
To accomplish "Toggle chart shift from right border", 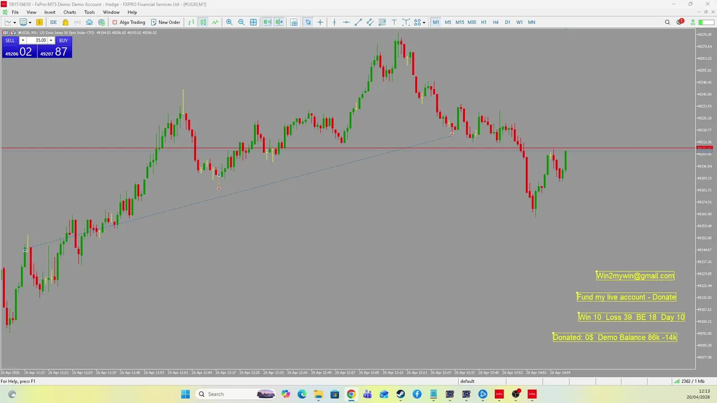I will point(279,22).
